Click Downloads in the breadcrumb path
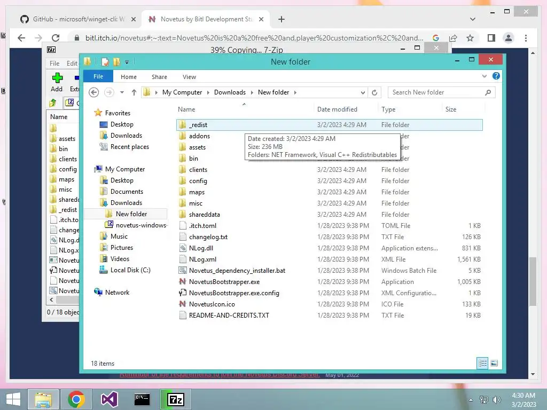The width and height of the screenshot is (547, 410). pyautogui.click(x=230, y=92)
